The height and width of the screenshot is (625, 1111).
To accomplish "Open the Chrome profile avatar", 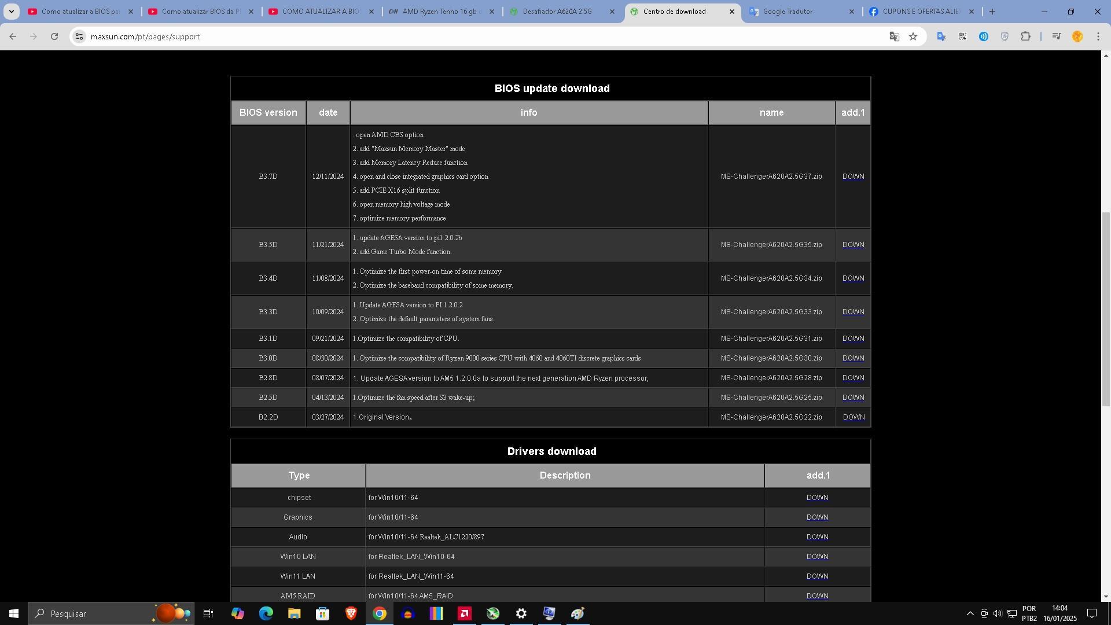I will click(x=1077, y=36).
